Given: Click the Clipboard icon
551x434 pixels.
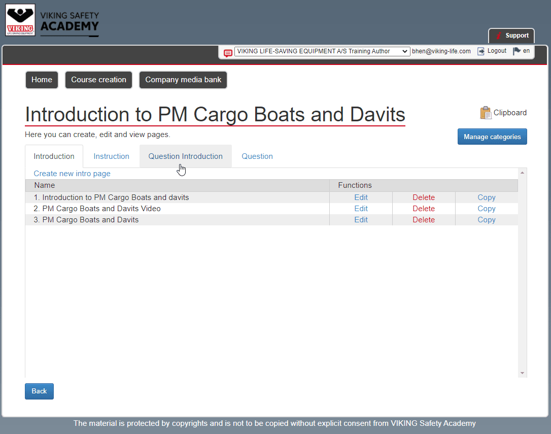Looking at the screenshot, I should tap(486, 113).
